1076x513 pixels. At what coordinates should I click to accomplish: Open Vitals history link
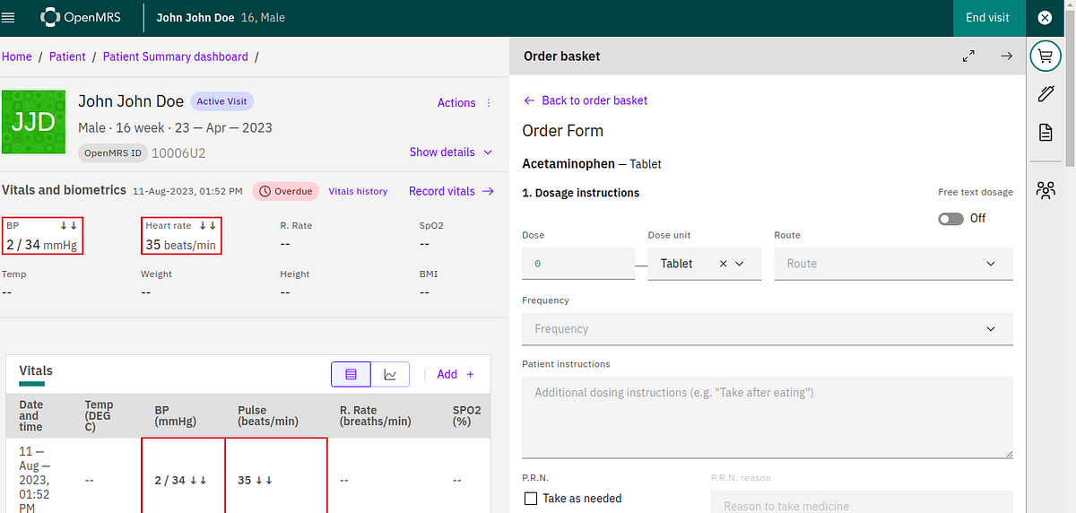[x=358, y=191]
